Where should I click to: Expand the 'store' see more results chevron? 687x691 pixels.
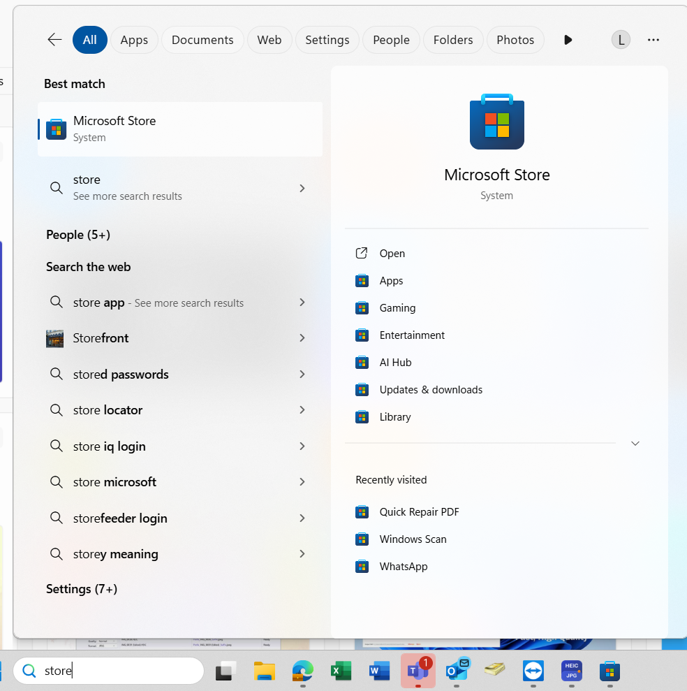click(302, 188)
